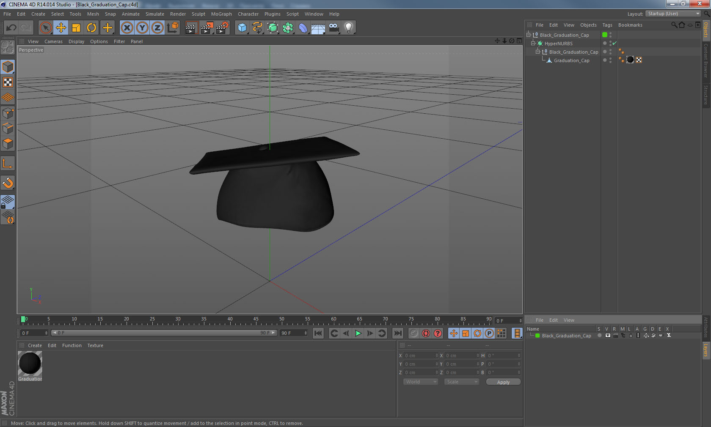
Task: Enable Polygons mode in left sidebar
Action: coord(8,144)
